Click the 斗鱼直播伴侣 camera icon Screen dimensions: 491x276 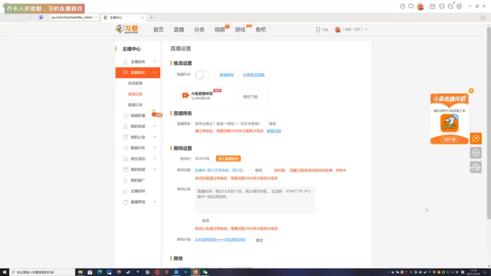[185, 96]
